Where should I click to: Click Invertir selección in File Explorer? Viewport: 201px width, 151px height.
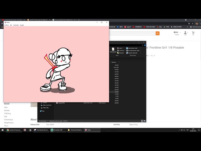pos(132,53)
